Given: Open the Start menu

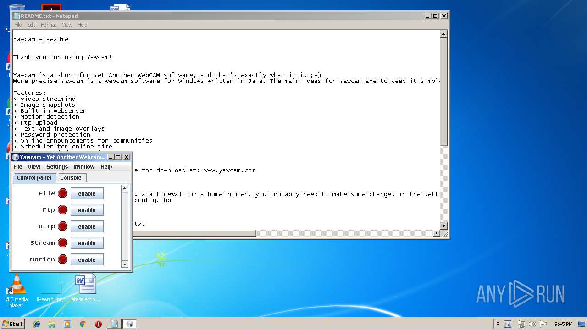Looking at the screenshot, I should click(13, 324).
